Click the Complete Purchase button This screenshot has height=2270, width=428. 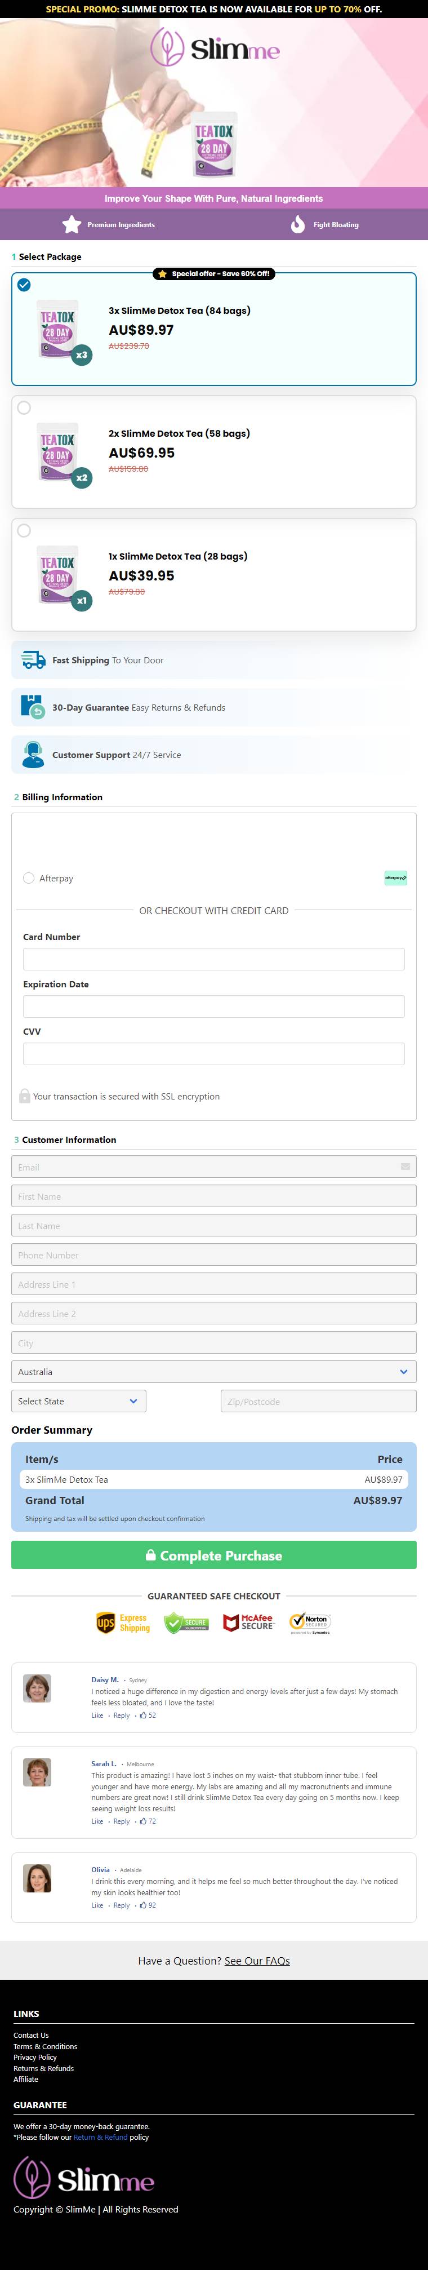[x=214, y=1555]
